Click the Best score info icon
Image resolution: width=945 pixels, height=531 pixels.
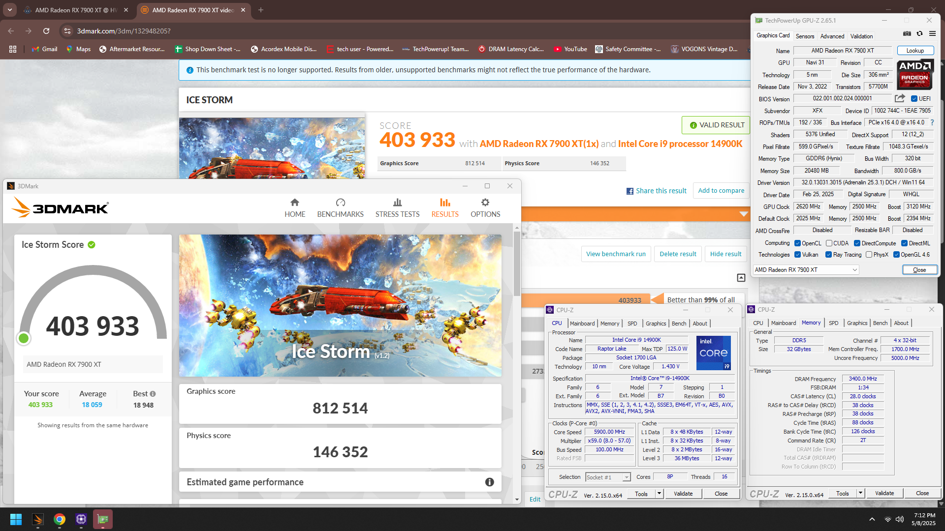153,394
